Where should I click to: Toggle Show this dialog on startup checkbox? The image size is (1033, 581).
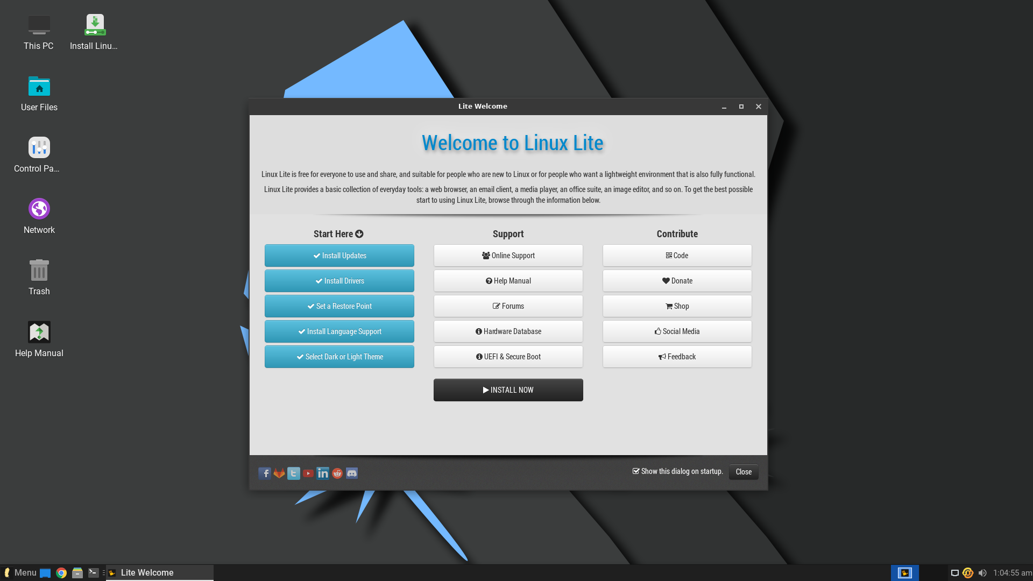pyautogui.click(x=635, y=470)
